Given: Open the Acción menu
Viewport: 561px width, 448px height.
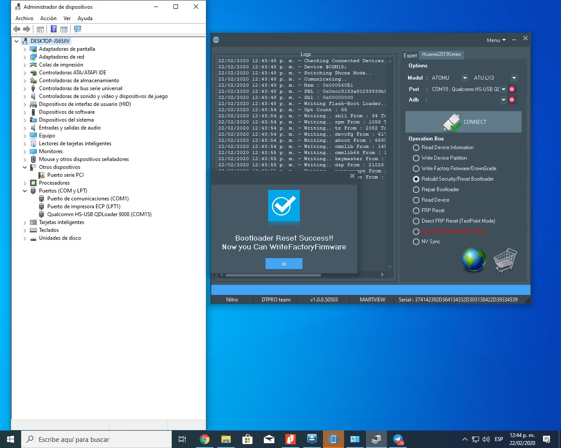Looking at the screenshot, I should [48, 18].
